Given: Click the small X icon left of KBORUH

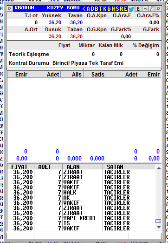Looking at the screenshot, I should point(10,9).
